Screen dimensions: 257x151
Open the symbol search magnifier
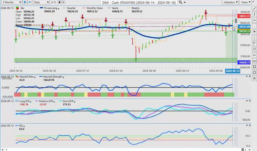pos(181,2)
